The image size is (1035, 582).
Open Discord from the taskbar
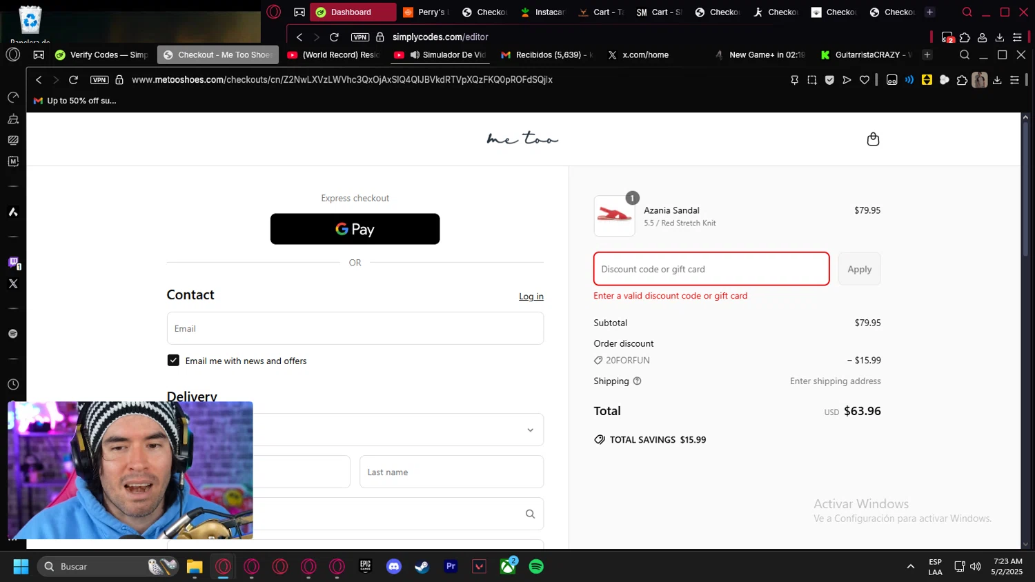point(394,567)
